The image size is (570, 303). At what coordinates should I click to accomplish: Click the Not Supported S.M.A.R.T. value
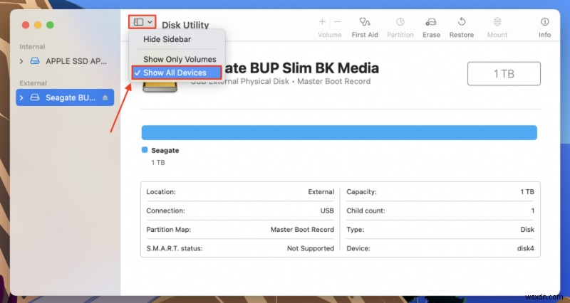[311, 248]
